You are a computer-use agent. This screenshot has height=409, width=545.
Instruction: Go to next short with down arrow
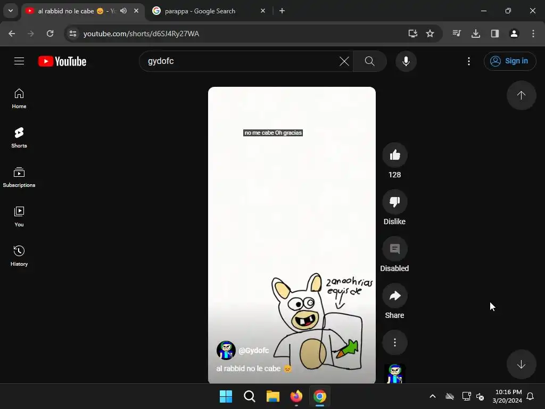[521, 364]
